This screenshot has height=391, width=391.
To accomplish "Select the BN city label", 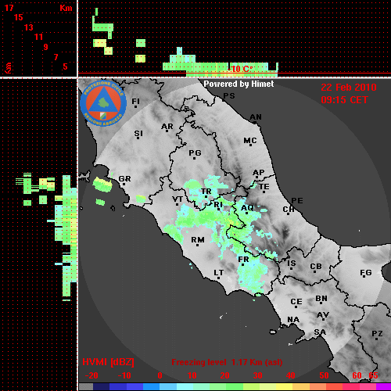I will click(x=321, y=299).
